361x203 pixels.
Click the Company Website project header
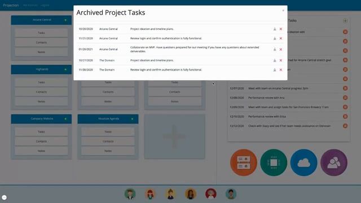41,119
